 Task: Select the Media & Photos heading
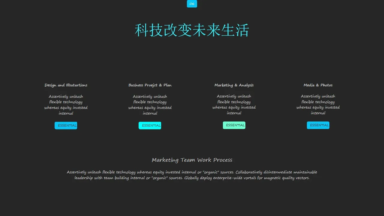click(318, 85)
